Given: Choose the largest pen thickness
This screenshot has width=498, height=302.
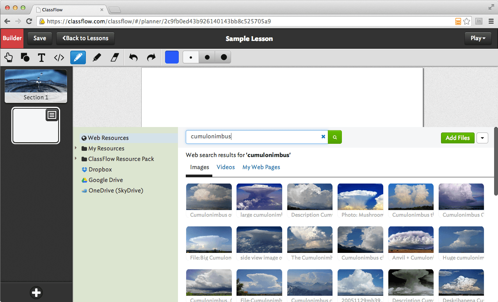Looking at the screenshot, I should point(224,57).
